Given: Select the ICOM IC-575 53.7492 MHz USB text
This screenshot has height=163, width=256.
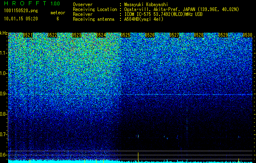Looking at the screenshot, I should 163,14.
